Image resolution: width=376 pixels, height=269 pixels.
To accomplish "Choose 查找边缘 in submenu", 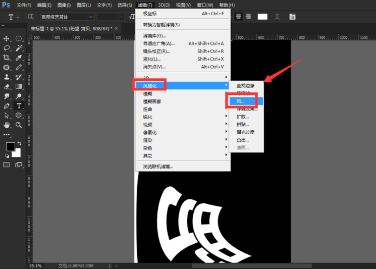I will click(x=246, y=86).
